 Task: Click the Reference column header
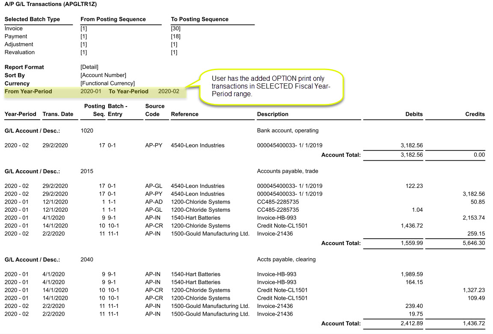point(184,114)
